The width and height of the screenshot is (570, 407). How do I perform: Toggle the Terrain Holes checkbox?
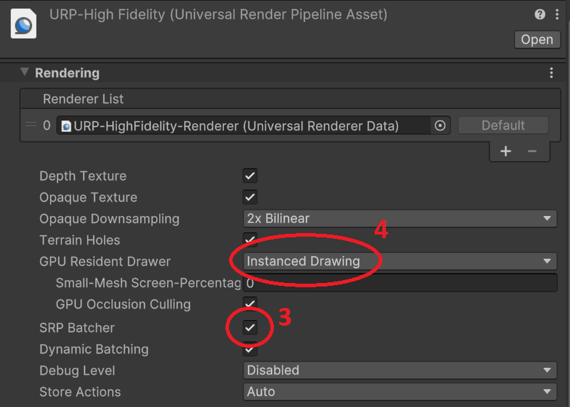250,240
